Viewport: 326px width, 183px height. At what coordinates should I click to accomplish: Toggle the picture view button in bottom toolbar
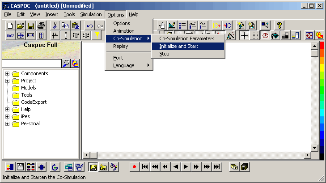pyautogui.click(x=93, y=167)
